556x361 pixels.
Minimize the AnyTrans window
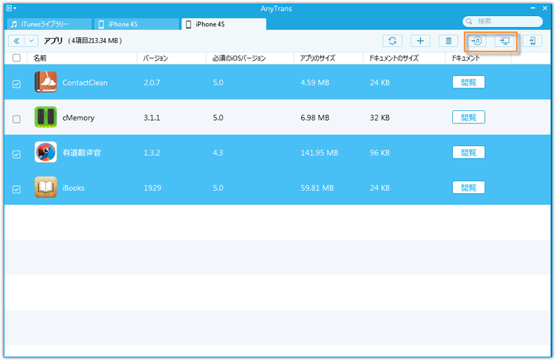tap(533, 8)
